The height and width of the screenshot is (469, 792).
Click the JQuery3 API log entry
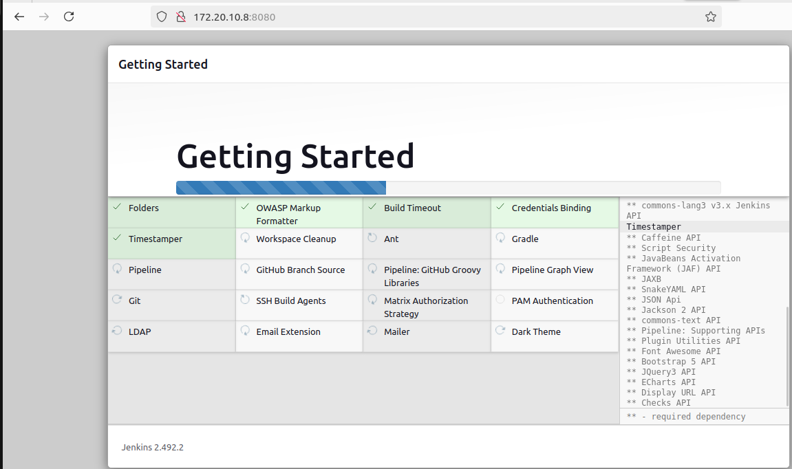coord(661,371)
